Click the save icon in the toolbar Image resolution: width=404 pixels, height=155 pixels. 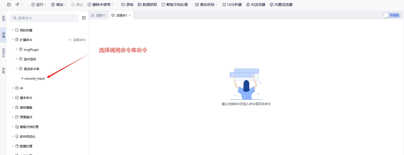click(x=9, y=5)
